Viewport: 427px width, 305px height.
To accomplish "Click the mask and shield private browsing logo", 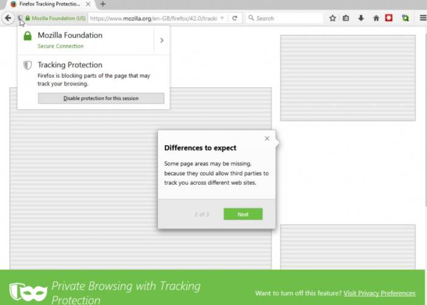I will (x=28, y=292).
